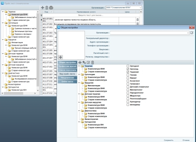Select row with code A11.07.012

[x=47, y=93]
